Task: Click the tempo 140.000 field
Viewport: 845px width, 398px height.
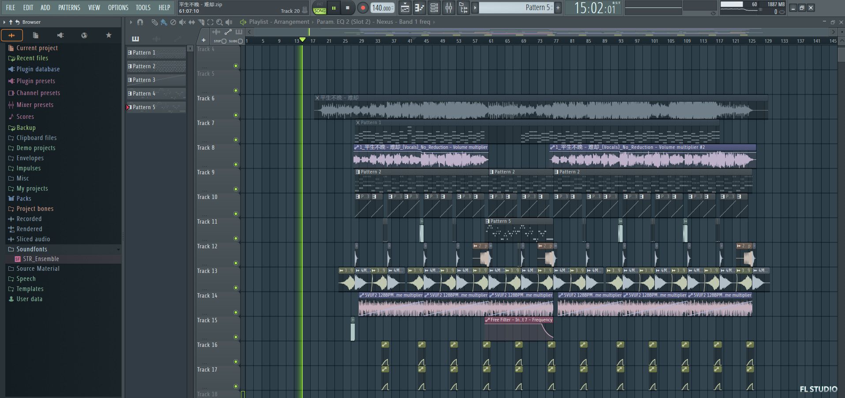Action: coord(382,8)
